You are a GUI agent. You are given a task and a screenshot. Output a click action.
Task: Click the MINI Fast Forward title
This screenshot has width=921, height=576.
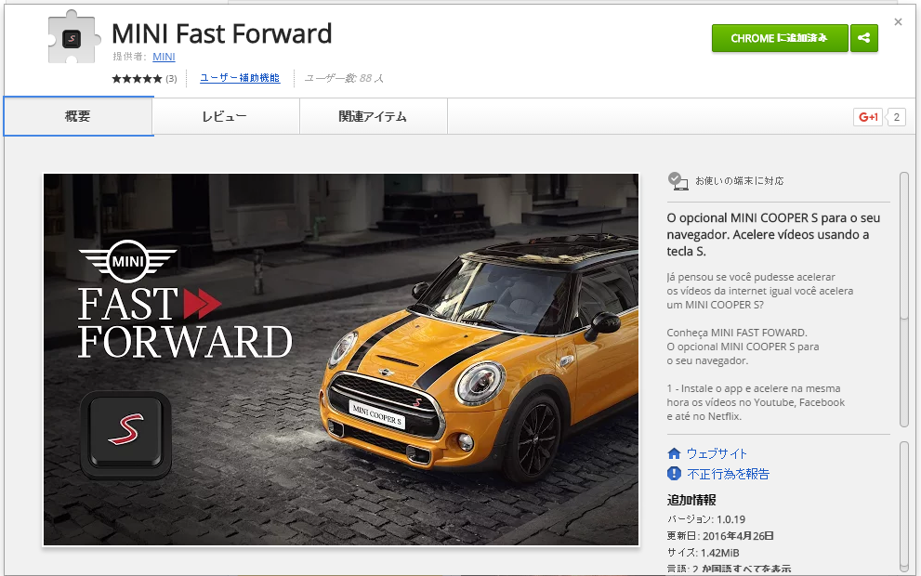coord(222,33)
